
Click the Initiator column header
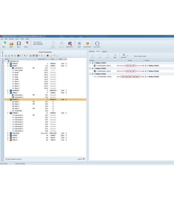coord(103,60)
